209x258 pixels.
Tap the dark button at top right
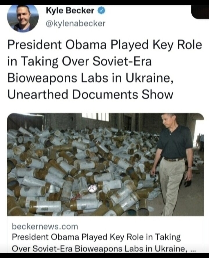200,12
